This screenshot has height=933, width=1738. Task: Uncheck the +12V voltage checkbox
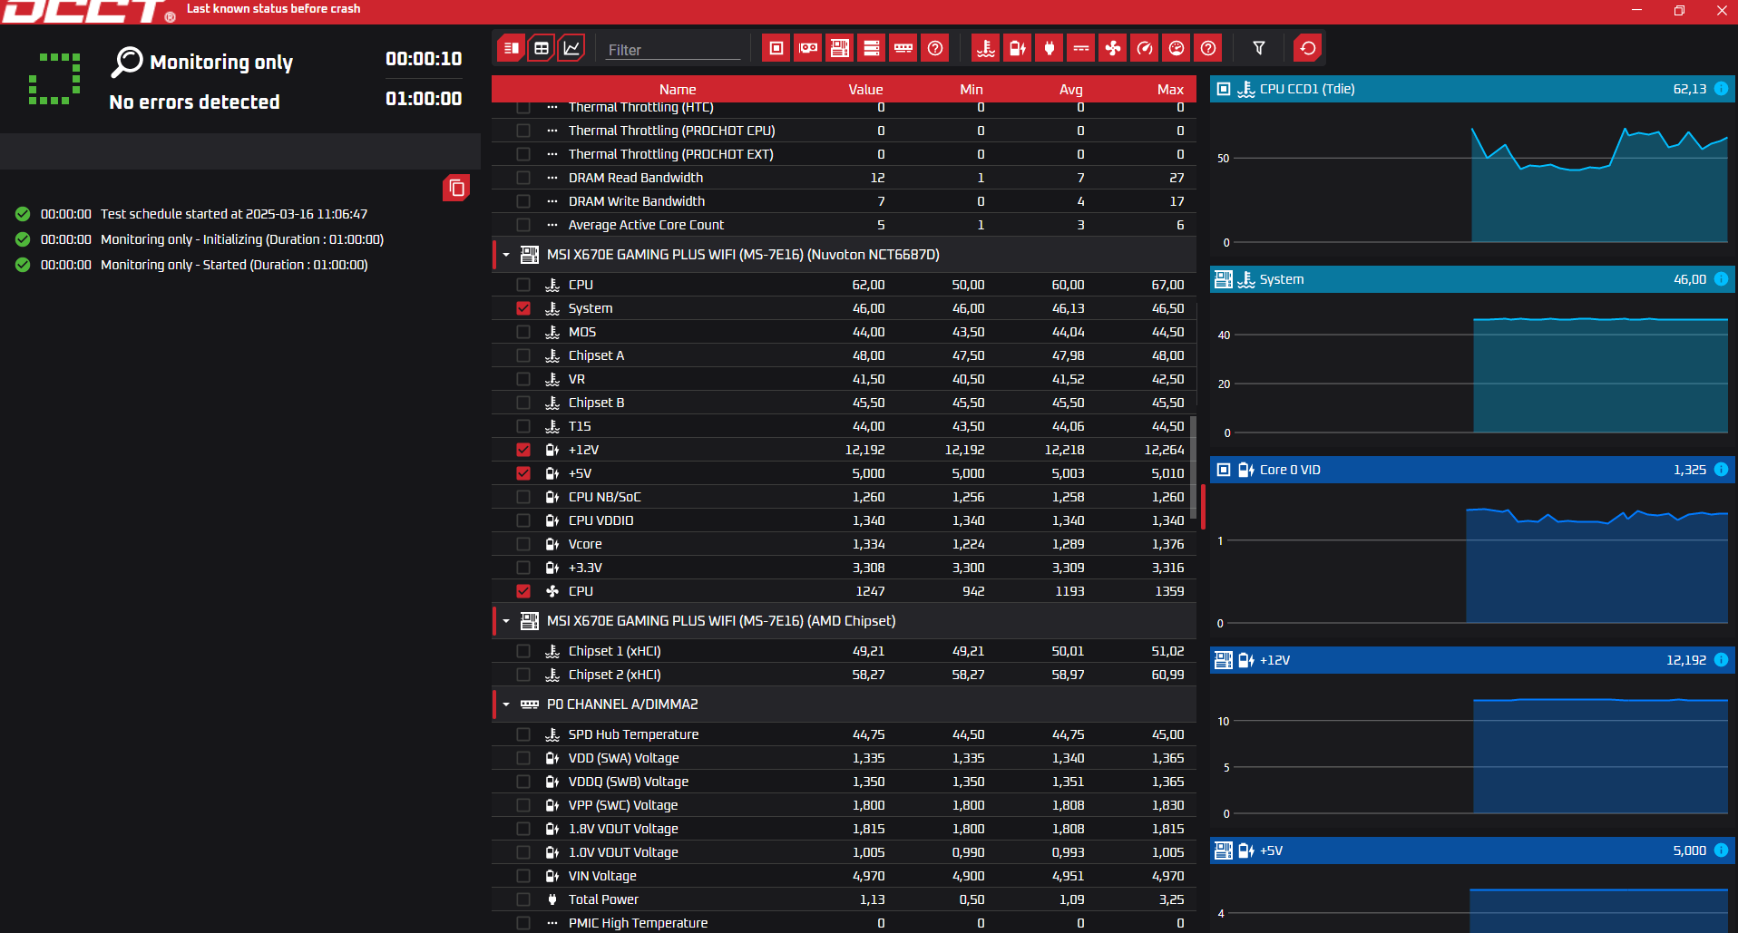point(523,450)
